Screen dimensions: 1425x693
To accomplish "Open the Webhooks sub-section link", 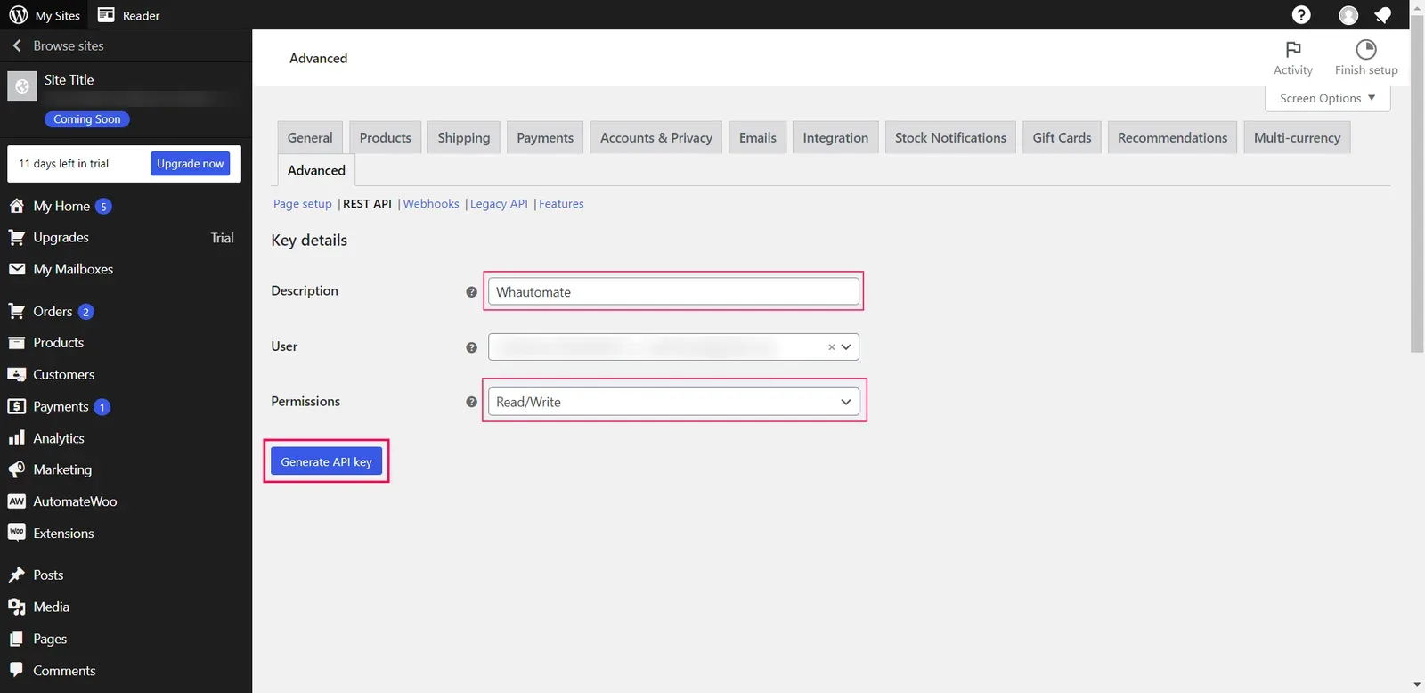I will point(431,204).
